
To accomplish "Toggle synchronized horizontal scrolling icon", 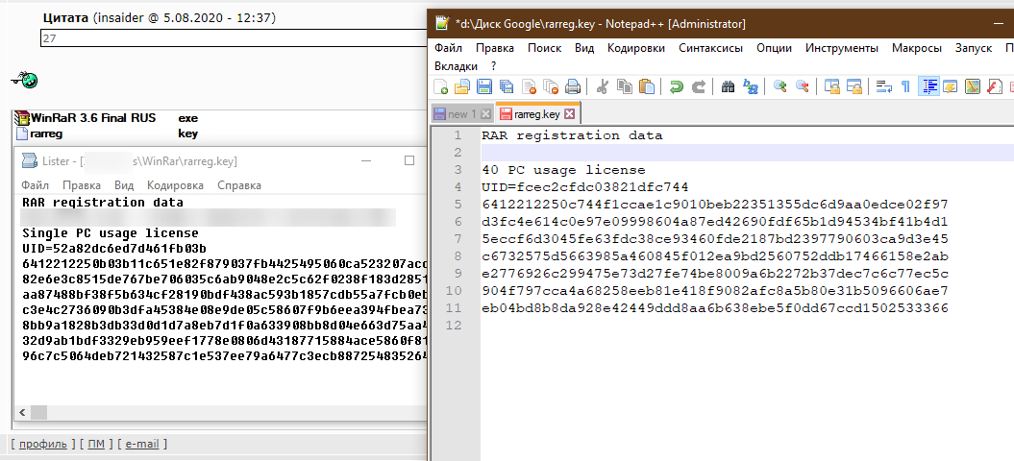I will (x=854, y=86).
